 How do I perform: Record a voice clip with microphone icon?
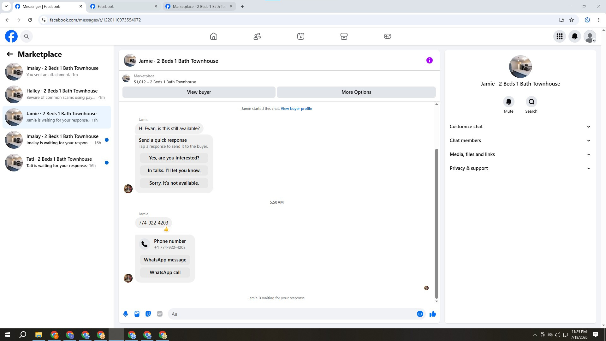tap(126, 314)
